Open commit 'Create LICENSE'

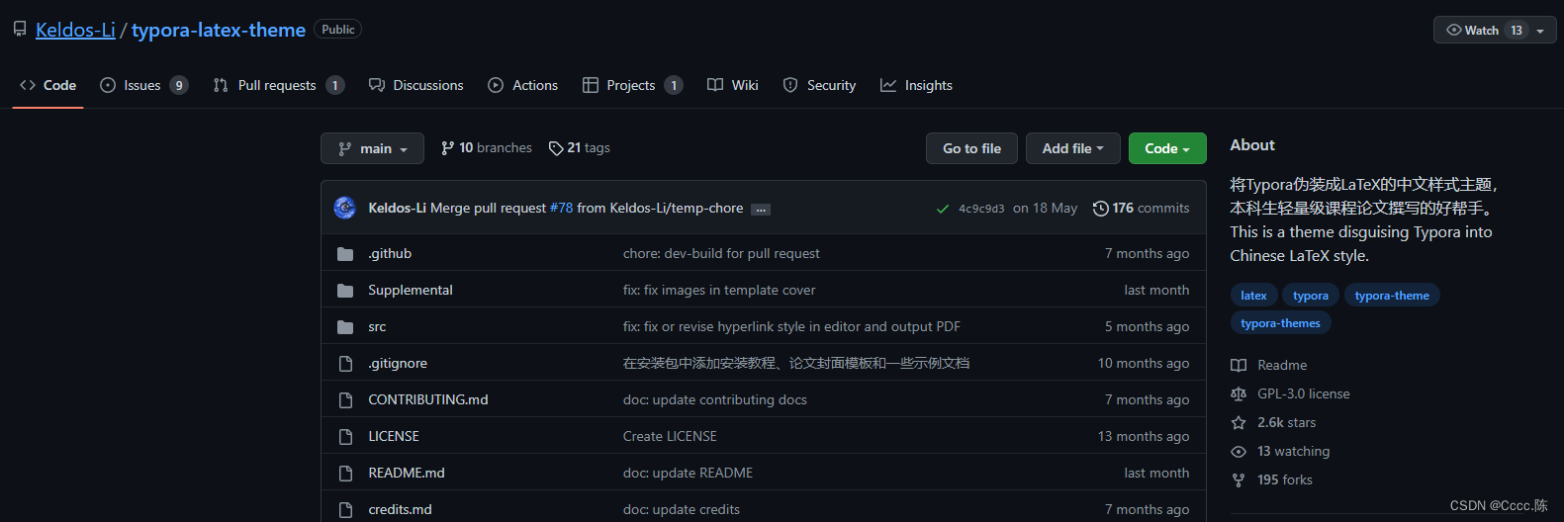tap(670, 436)
